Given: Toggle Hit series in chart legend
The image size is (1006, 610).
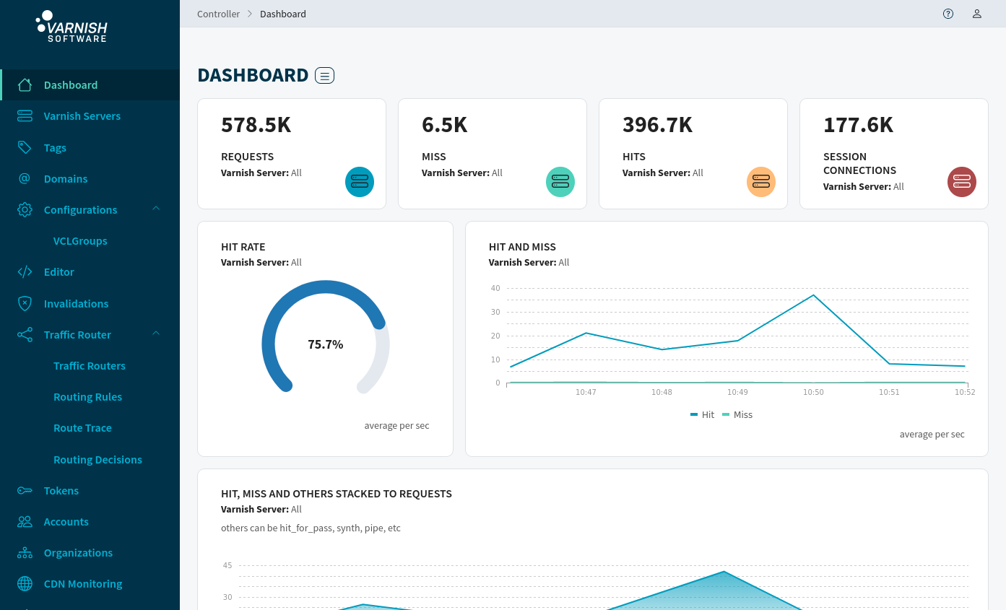Looking at the screenshot, I should (702, 415).
